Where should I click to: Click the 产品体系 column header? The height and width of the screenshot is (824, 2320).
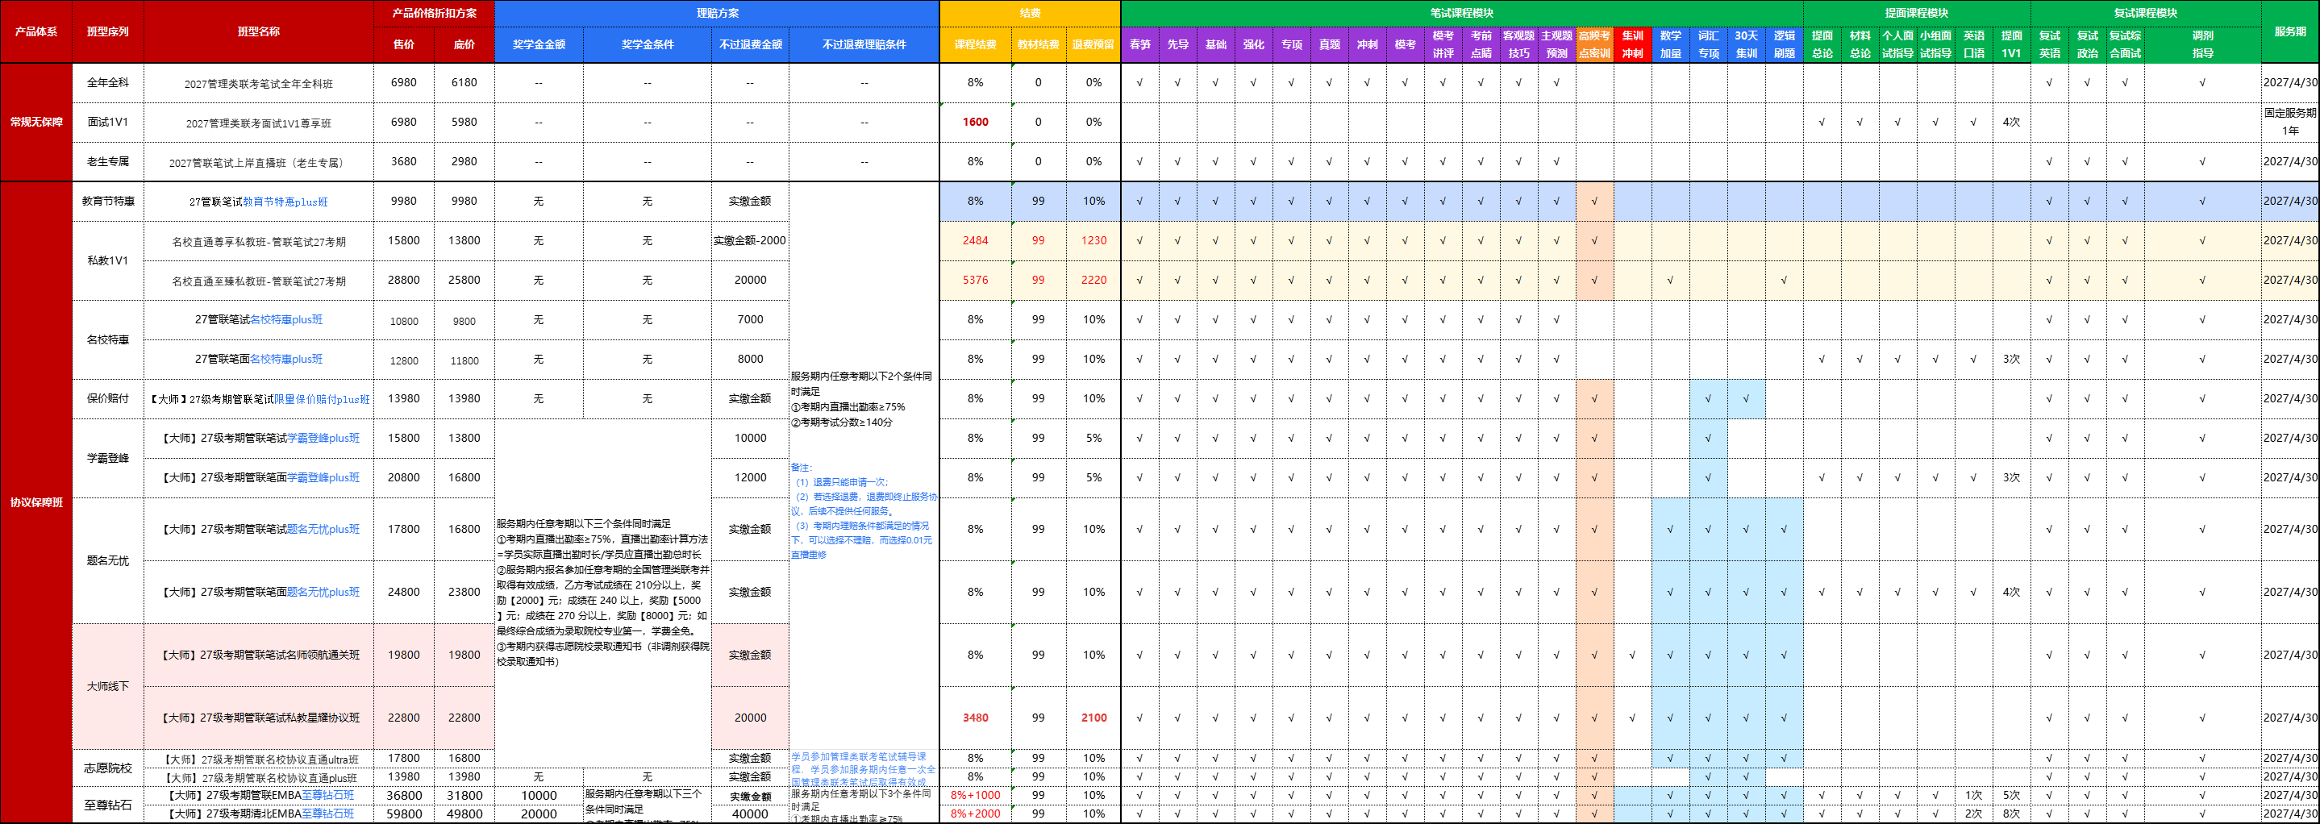[x=36, y=31]
